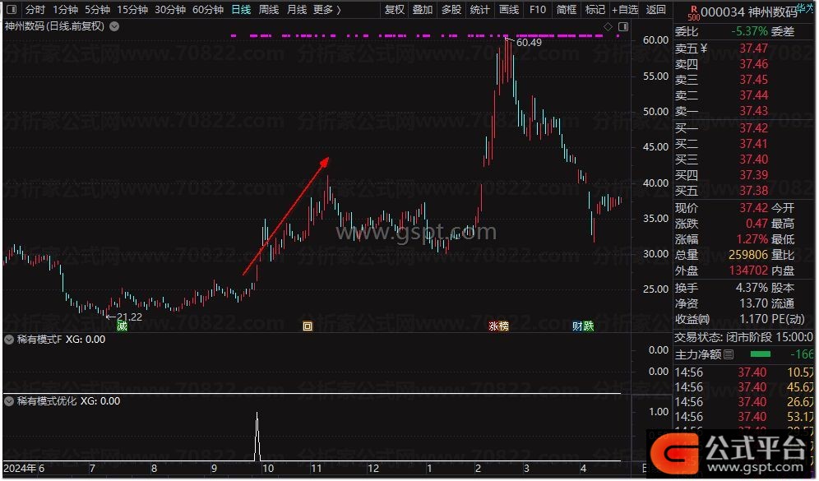Click the 财 financial report marker
The width and height of the screenshot is (819, 481).
click(578, 326)
